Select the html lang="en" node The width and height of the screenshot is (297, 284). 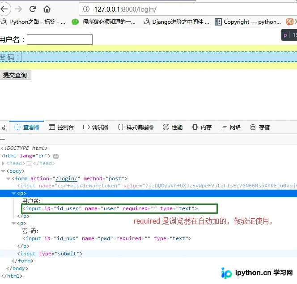click(26, 156)
